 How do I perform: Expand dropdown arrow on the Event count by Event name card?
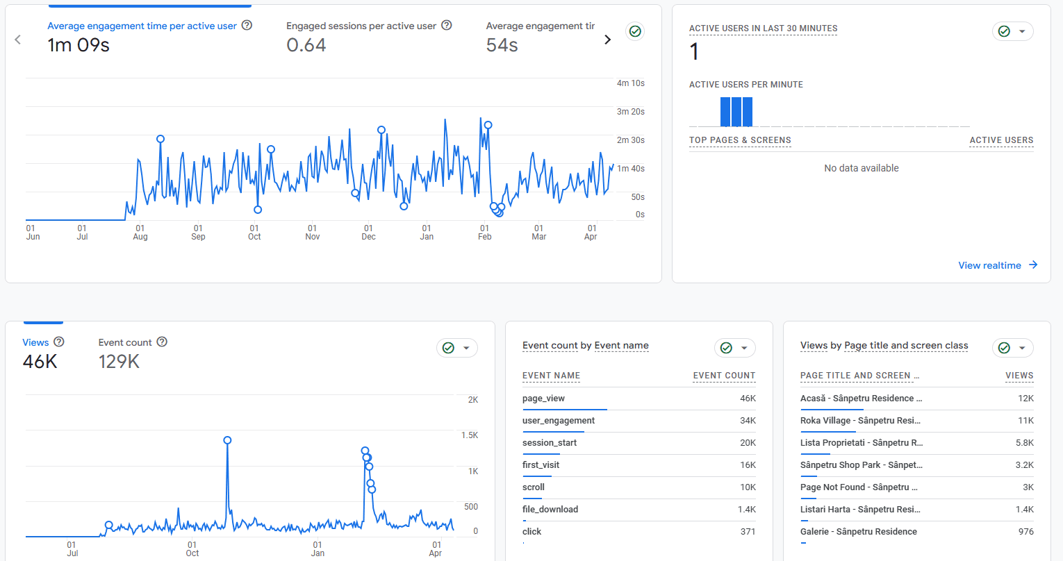744,348
